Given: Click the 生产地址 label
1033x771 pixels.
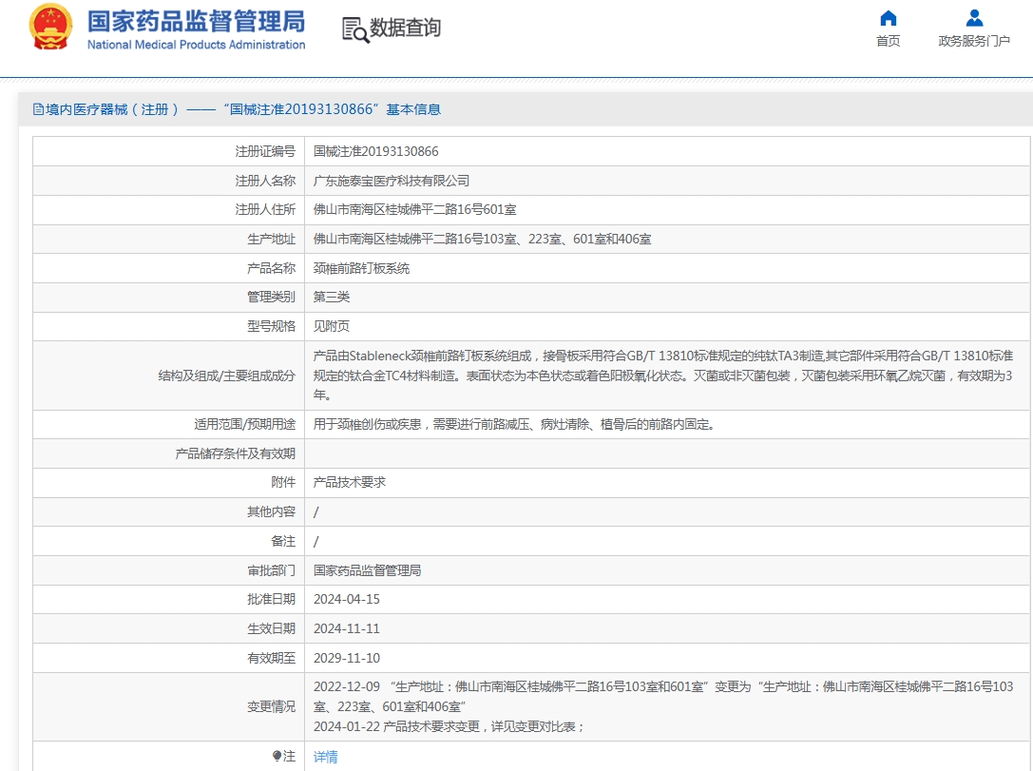Looking at the screenshot, I should pyautogui.click(x=272, y=240).
